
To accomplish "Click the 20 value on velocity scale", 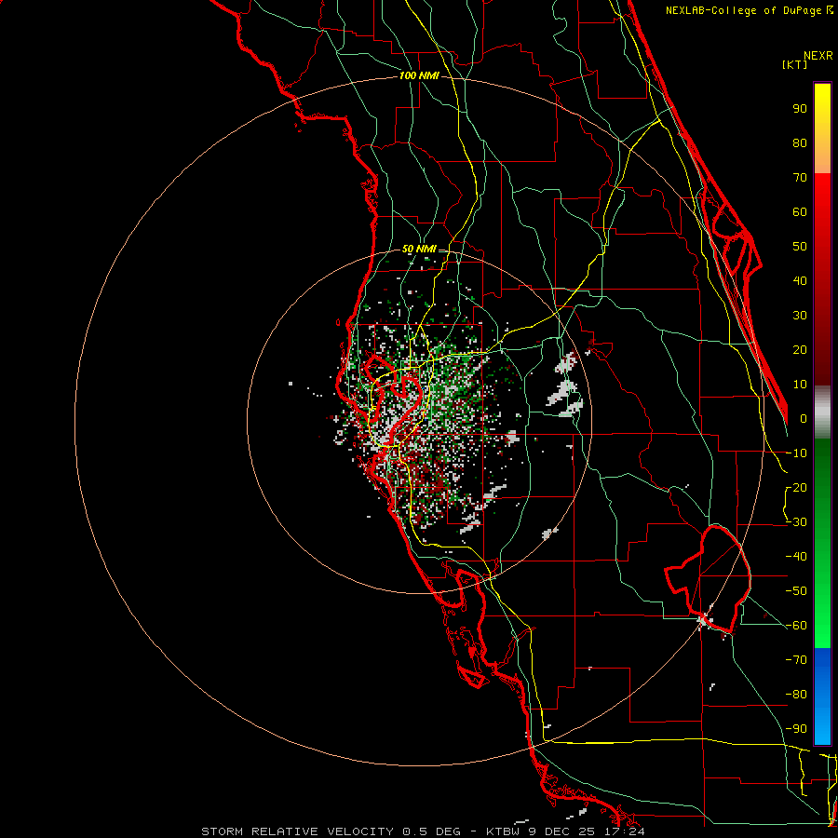I will (800, 350).
